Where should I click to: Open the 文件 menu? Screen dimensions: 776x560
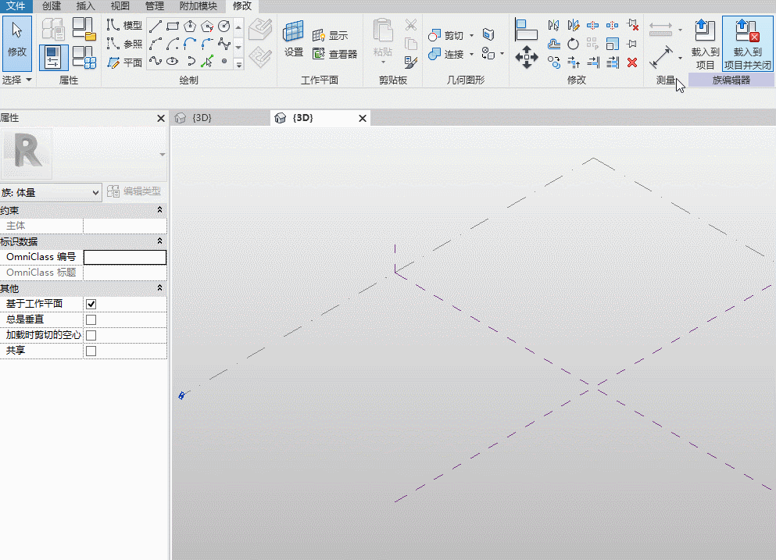16,6
